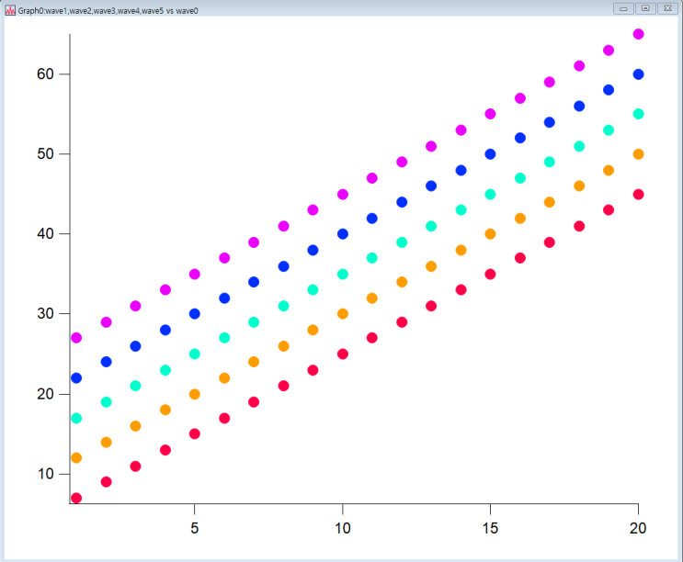683x562 pixels.
Task: Select the orange marker at x=1
Action: tap(76, 457)
